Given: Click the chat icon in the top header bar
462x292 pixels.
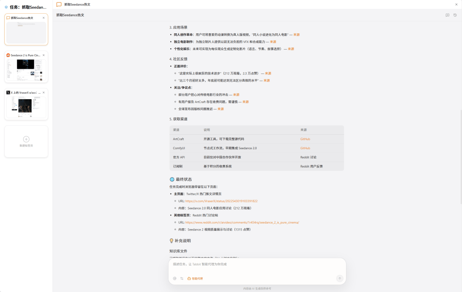Looking at the screenshot, I should (x=59, y=4).
